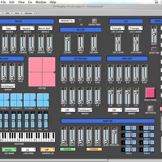The image size is (162, 162).
Task: Open the Edit menu in menu bar
Action: (12, 2)
